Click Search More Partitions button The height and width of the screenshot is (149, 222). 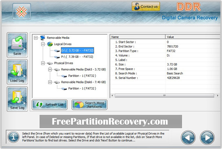point(89,105)
